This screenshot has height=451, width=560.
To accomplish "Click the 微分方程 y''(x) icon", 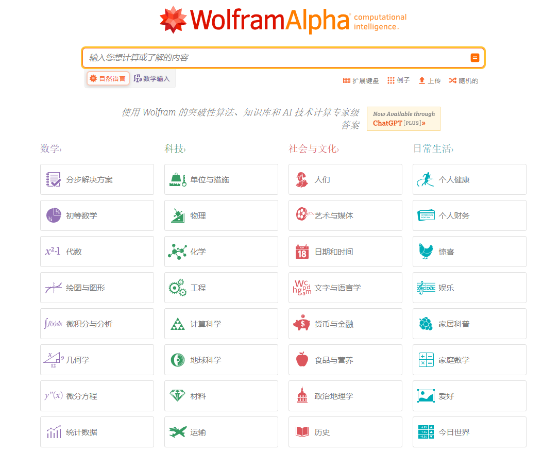I will [54, 395].
